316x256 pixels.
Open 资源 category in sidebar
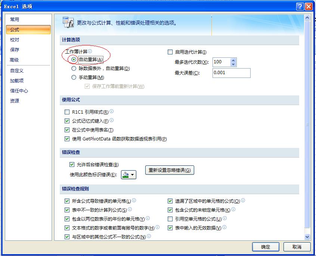pyautogui.click(x=28, y=101)
